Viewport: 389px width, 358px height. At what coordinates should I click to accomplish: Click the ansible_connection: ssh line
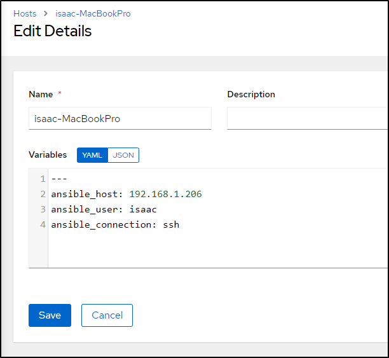(x=115, y=225)
